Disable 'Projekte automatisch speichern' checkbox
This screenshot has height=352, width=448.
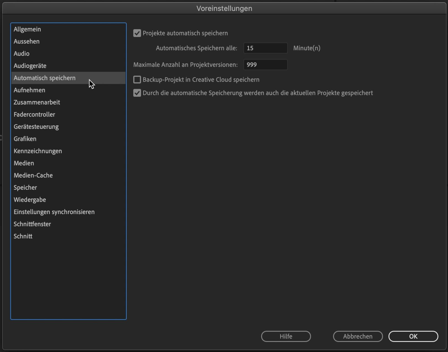[x=137, y=33]
